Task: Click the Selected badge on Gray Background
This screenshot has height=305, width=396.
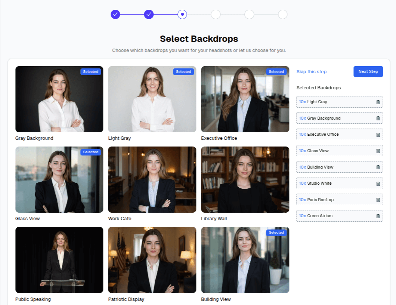Action: tap(91, 72)
